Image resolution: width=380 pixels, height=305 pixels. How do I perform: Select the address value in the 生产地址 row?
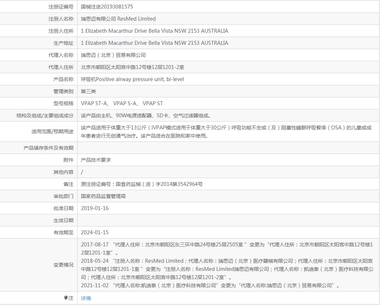click(154, 43)
